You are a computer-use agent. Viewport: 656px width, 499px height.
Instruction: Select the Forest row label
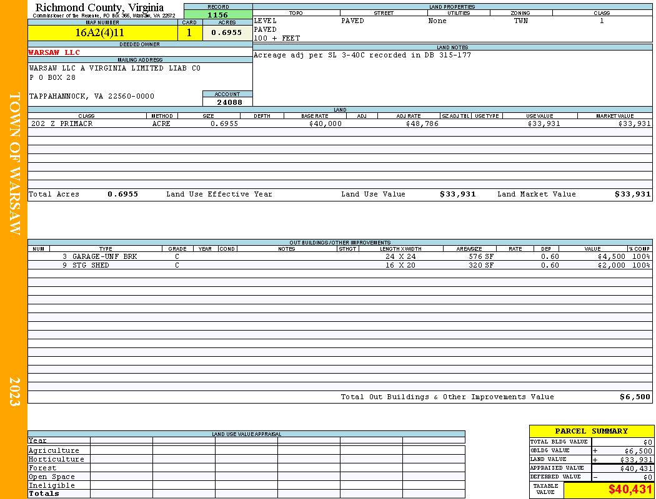[42, 468]
